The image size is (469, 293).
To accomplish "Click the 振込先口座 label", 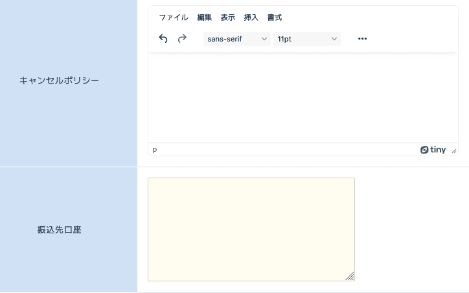I will coord(59,230).
